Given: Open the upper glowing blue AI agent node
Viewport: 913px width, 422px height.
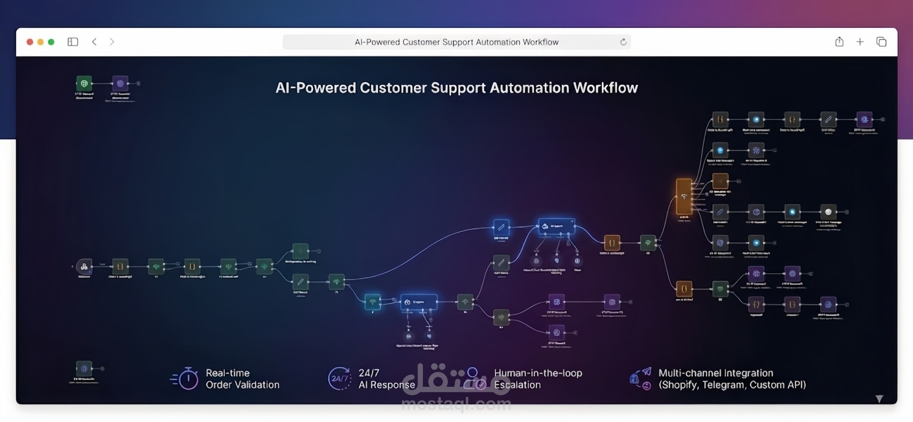Looking at the screenshot, I should click(x=557, y=227).
